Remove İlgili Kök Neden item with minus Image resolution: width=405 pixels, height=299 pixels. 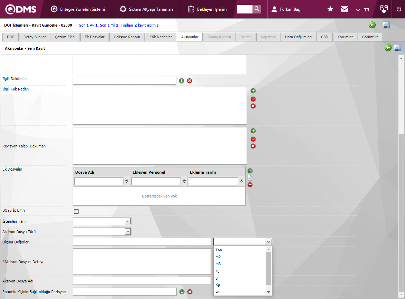pyautogui.click(x=253, y=99)
